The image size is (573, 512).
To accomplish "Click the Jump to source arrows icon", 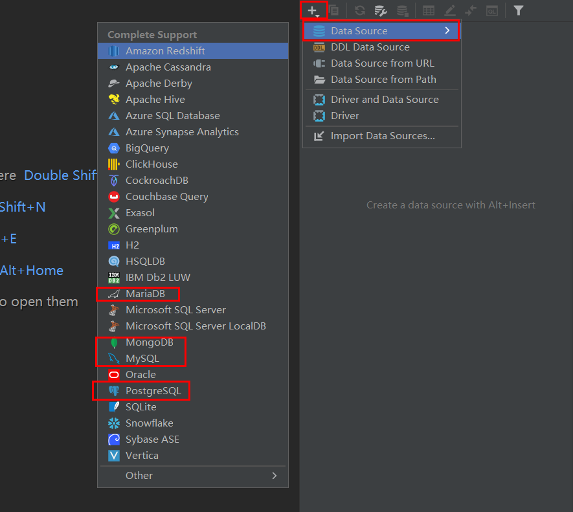I will [471, 11].
